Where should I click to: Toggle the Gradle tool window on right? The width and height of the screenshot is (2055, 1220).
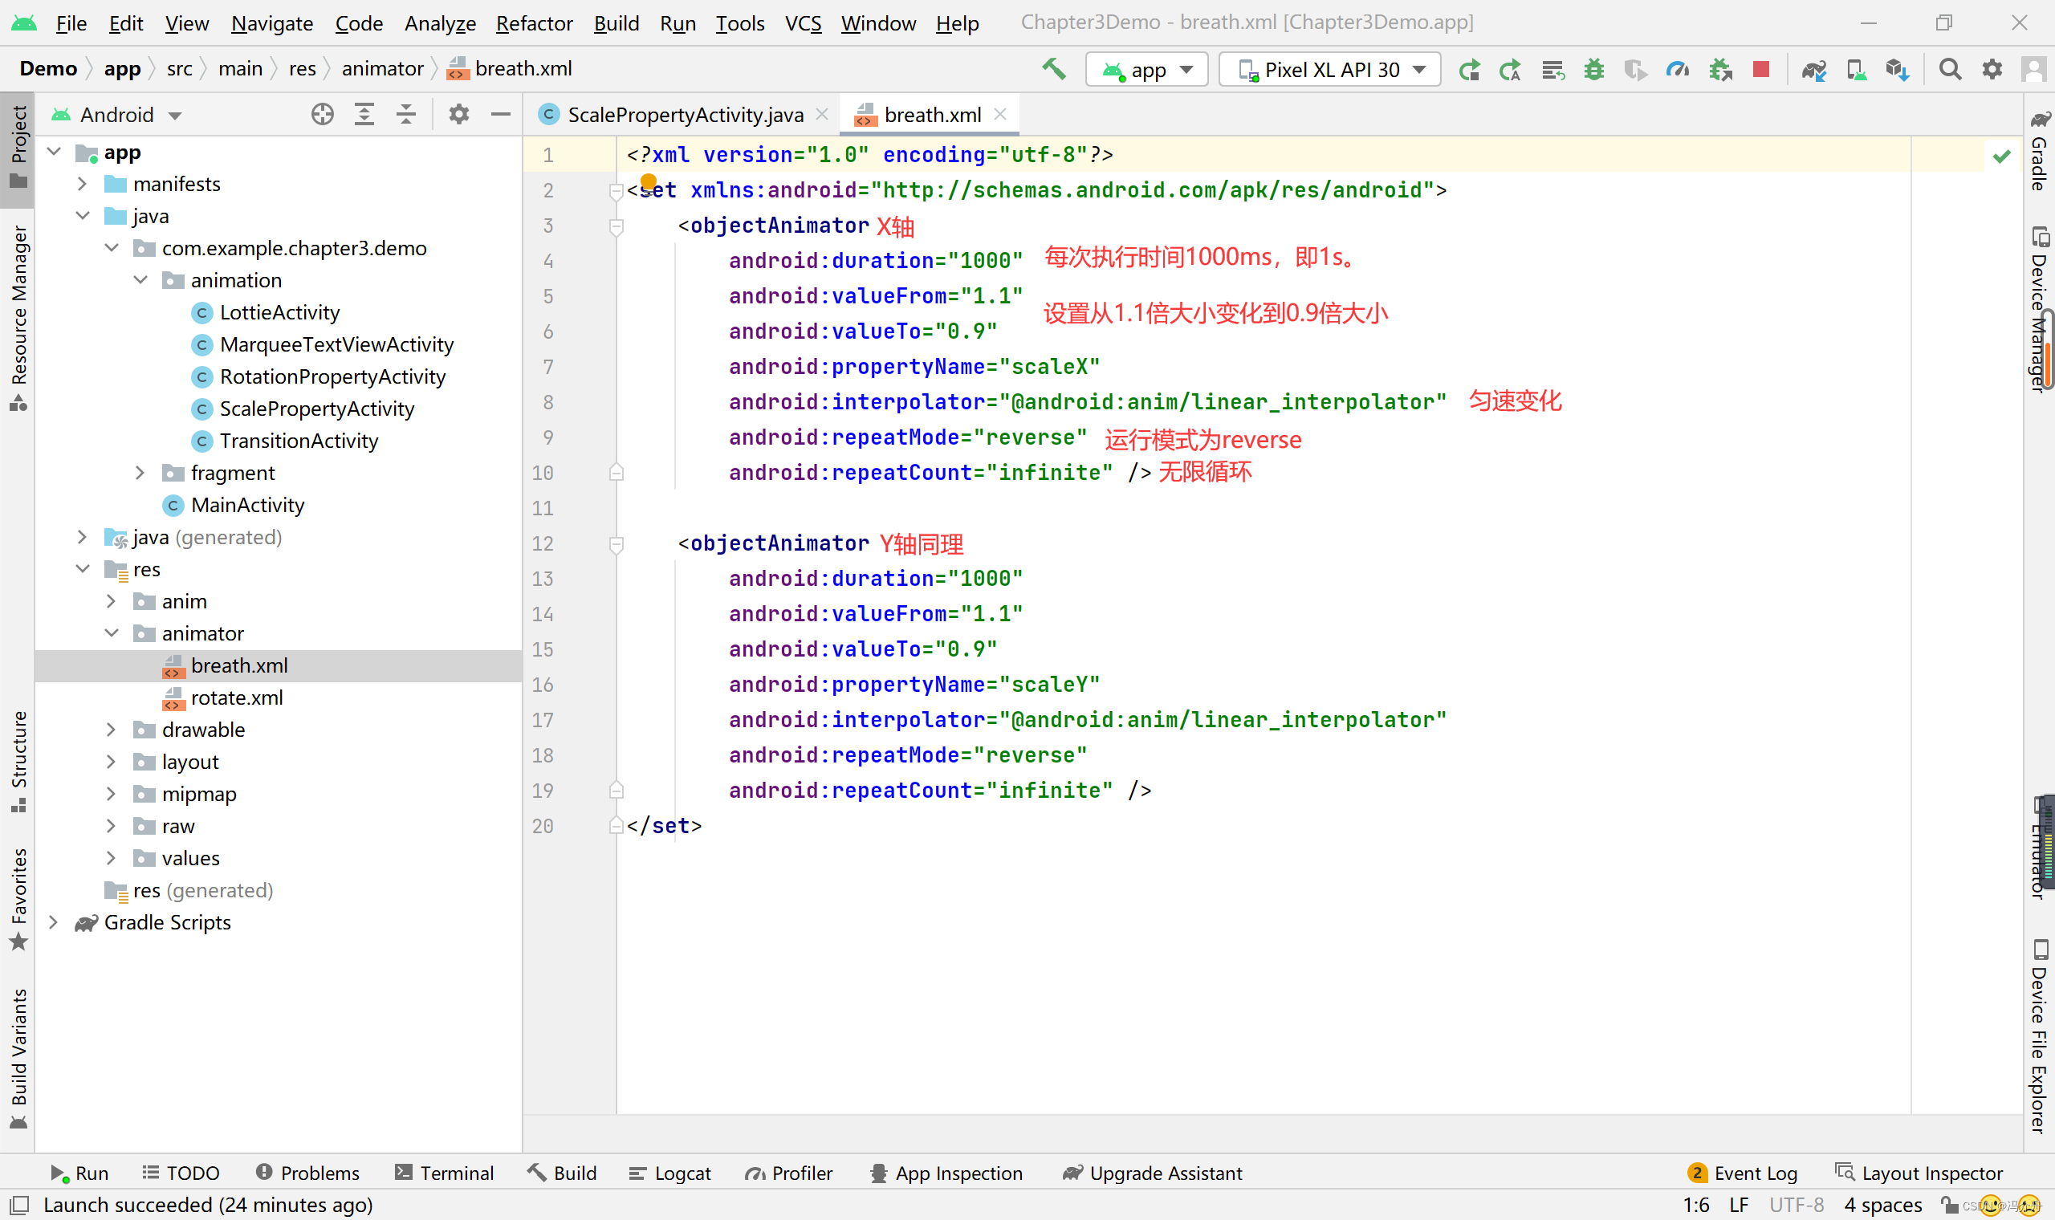pos(2039,152)
